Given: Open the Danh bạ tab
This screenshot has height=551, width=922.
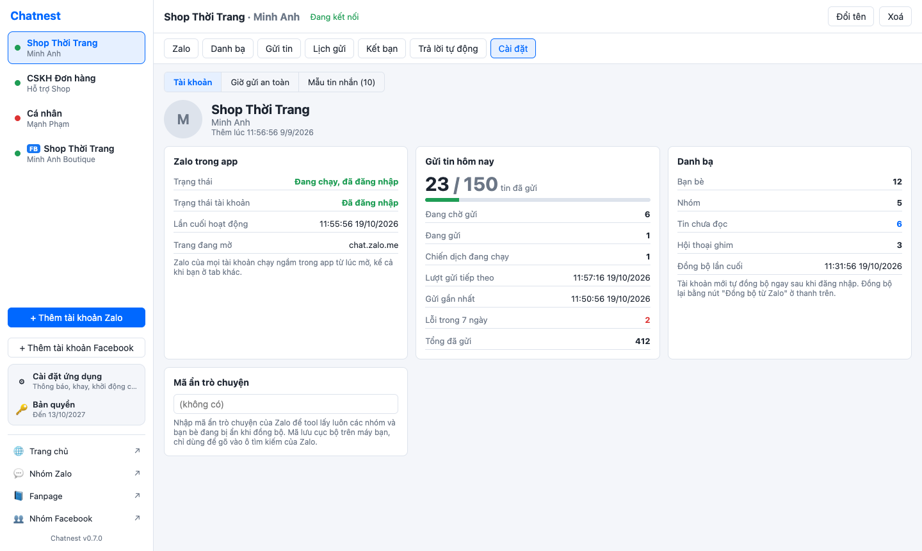Looking at the screenshot, I should pyautogui.click(x=228, y=49).
